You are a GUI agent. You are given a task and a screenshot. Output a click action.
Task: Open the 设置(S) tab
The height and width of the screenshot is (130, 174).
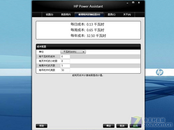tap(49, 15)
